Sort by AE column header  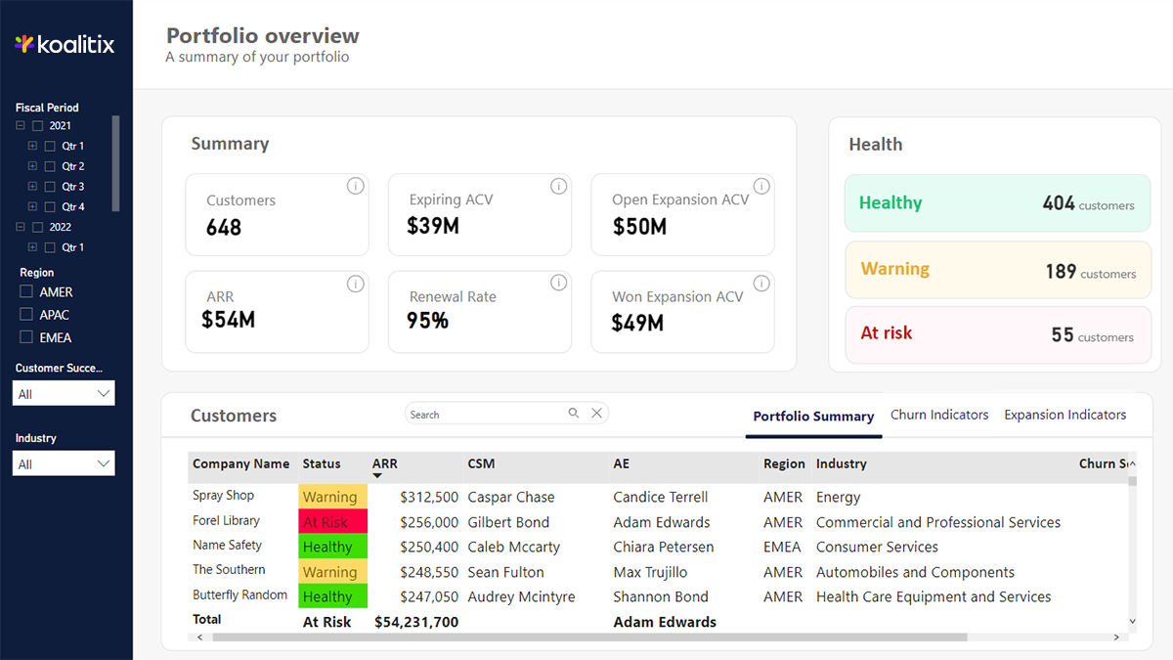point(622,463)
